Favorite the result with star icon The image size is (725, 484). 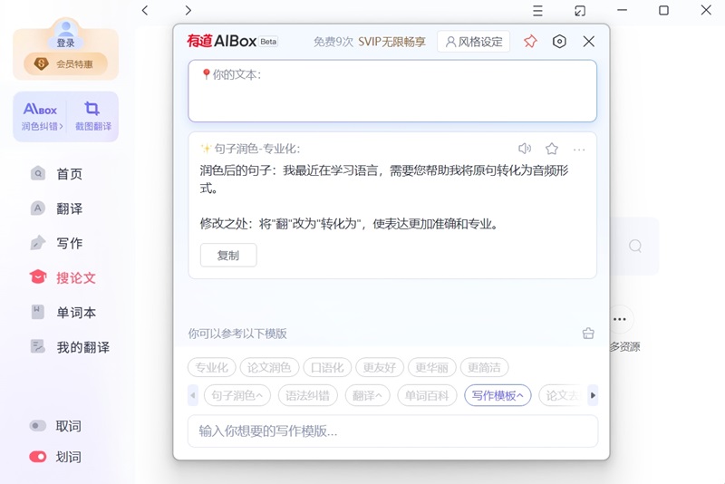click(552, 149)
